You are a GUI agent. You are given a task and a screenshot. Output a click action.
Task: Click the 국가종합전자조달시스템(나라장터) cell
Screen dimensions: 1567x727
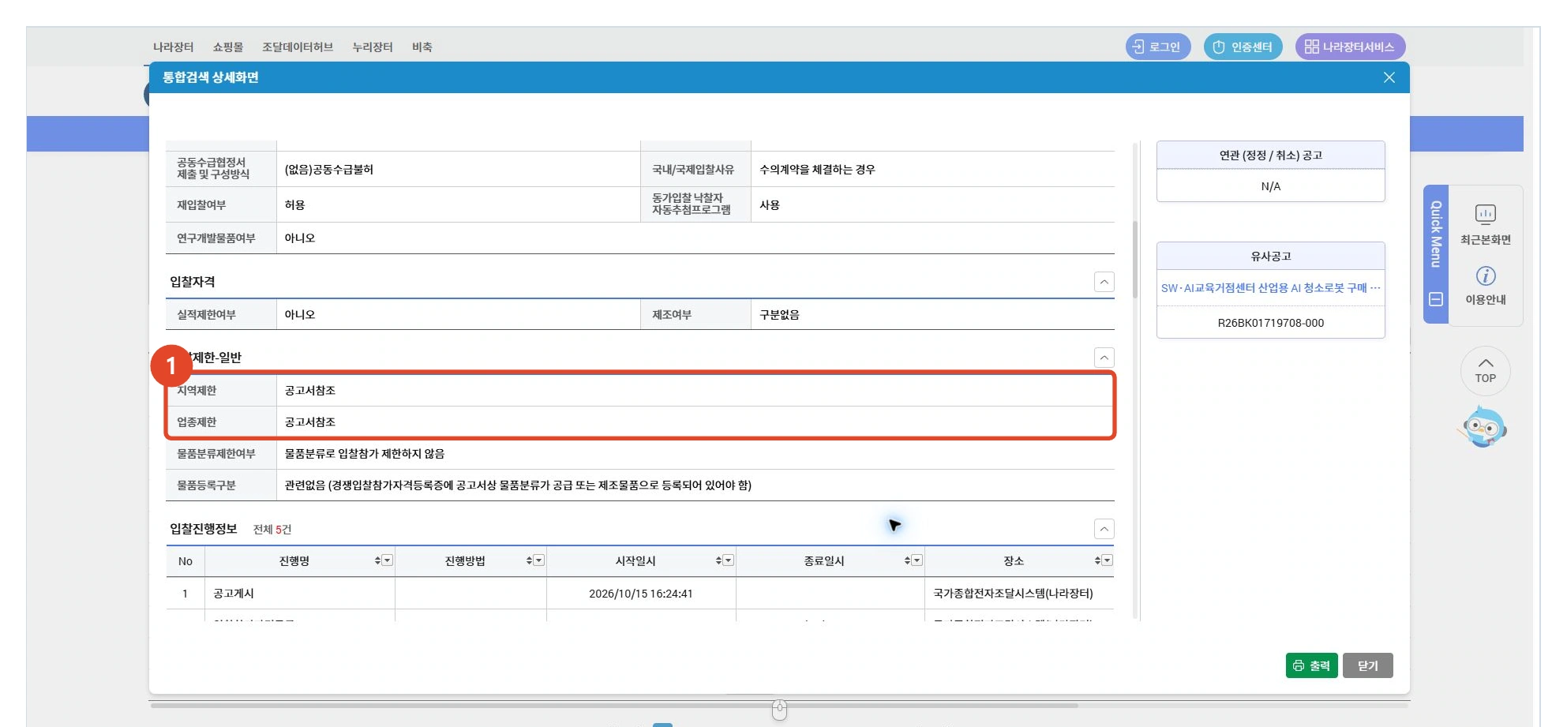pyautogui.click(x=1019, y=594)
